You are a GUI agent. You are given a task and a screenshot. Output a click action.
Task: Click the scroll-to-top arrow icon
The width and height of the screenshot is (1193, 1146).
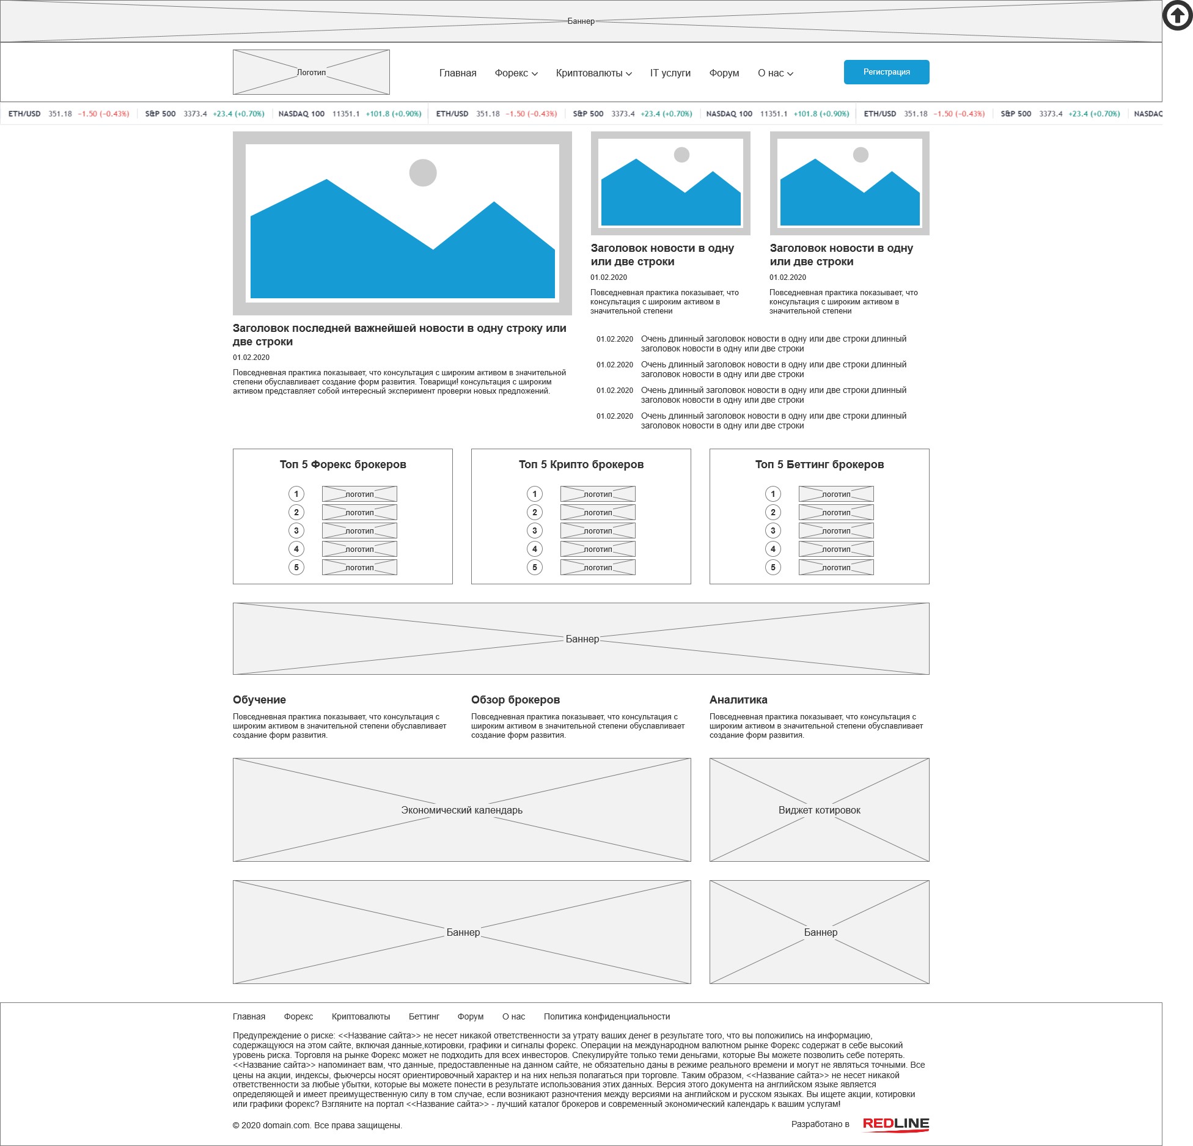point(1177,15)
